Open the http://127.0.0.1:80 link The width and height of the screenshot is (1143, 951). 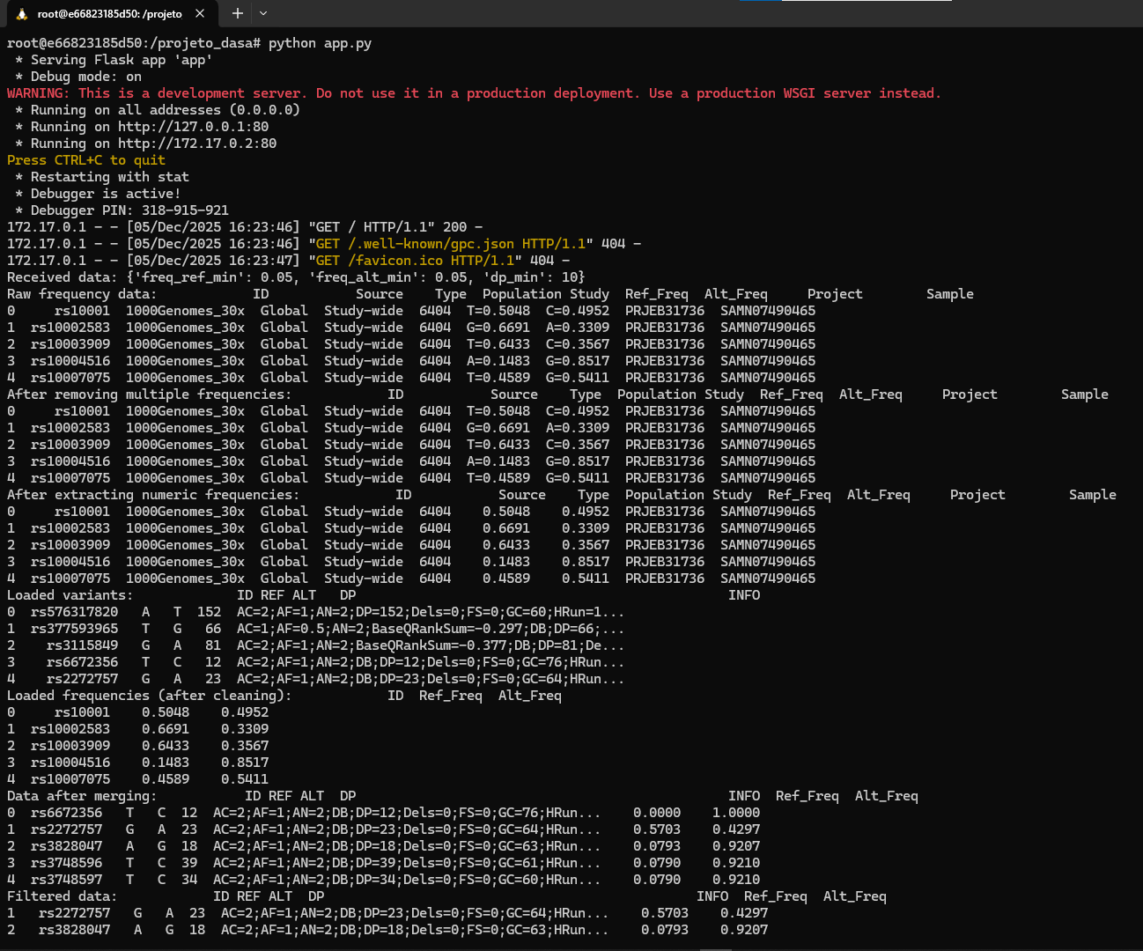tap(193, 127)
